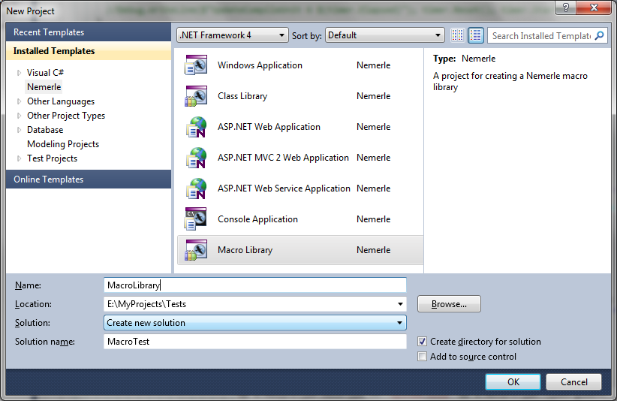Select the ASP.NET Web Service Application icon
The image size is (617, 401).
click(x=195, y=188)
